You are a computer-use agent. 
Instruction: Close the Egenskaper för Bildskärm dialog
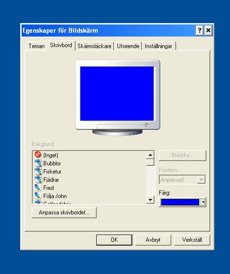pos(208,30)
